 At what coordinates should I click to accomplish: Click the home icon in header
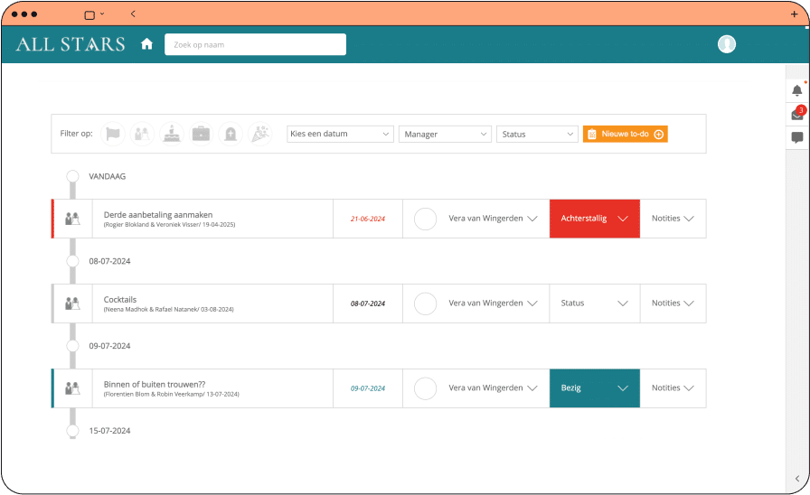(x=146, y=44)
